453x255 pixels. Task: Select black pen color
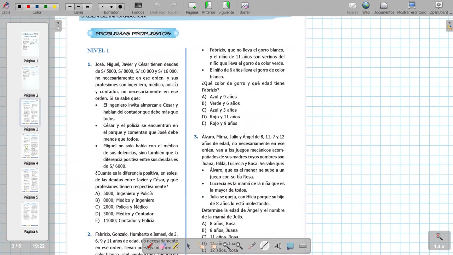pos(20,7)
